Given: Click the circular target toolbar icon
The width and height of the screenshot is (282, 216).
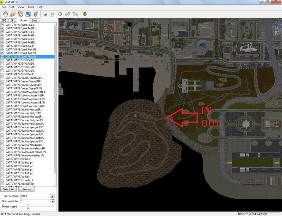Looking at the screenshot, I should point(45,14).
